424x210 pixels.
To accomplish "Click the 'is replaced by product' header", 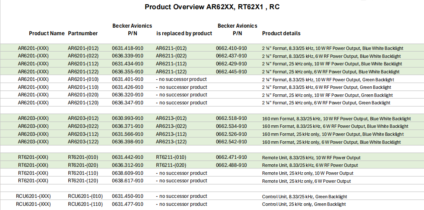I will click(x=184, y=34).
